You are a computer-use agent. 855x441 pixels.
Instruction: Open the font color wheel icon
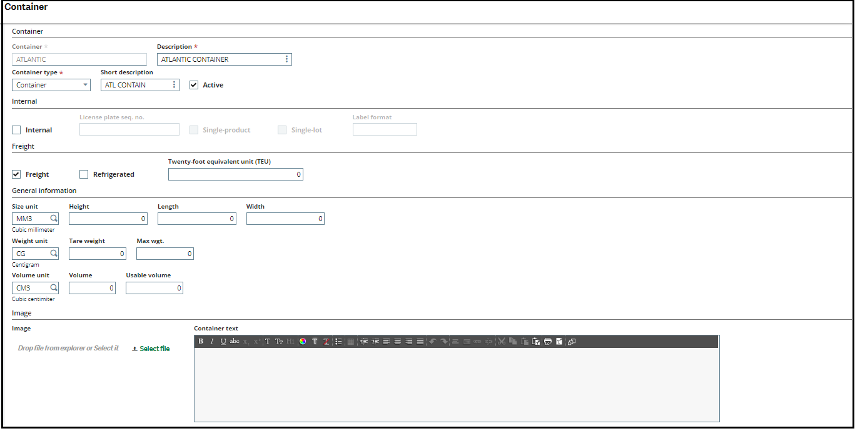302,342
